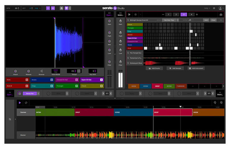The image size is (230, 149).
Task: Select the INTRO scene button
Action: (169, 86)
